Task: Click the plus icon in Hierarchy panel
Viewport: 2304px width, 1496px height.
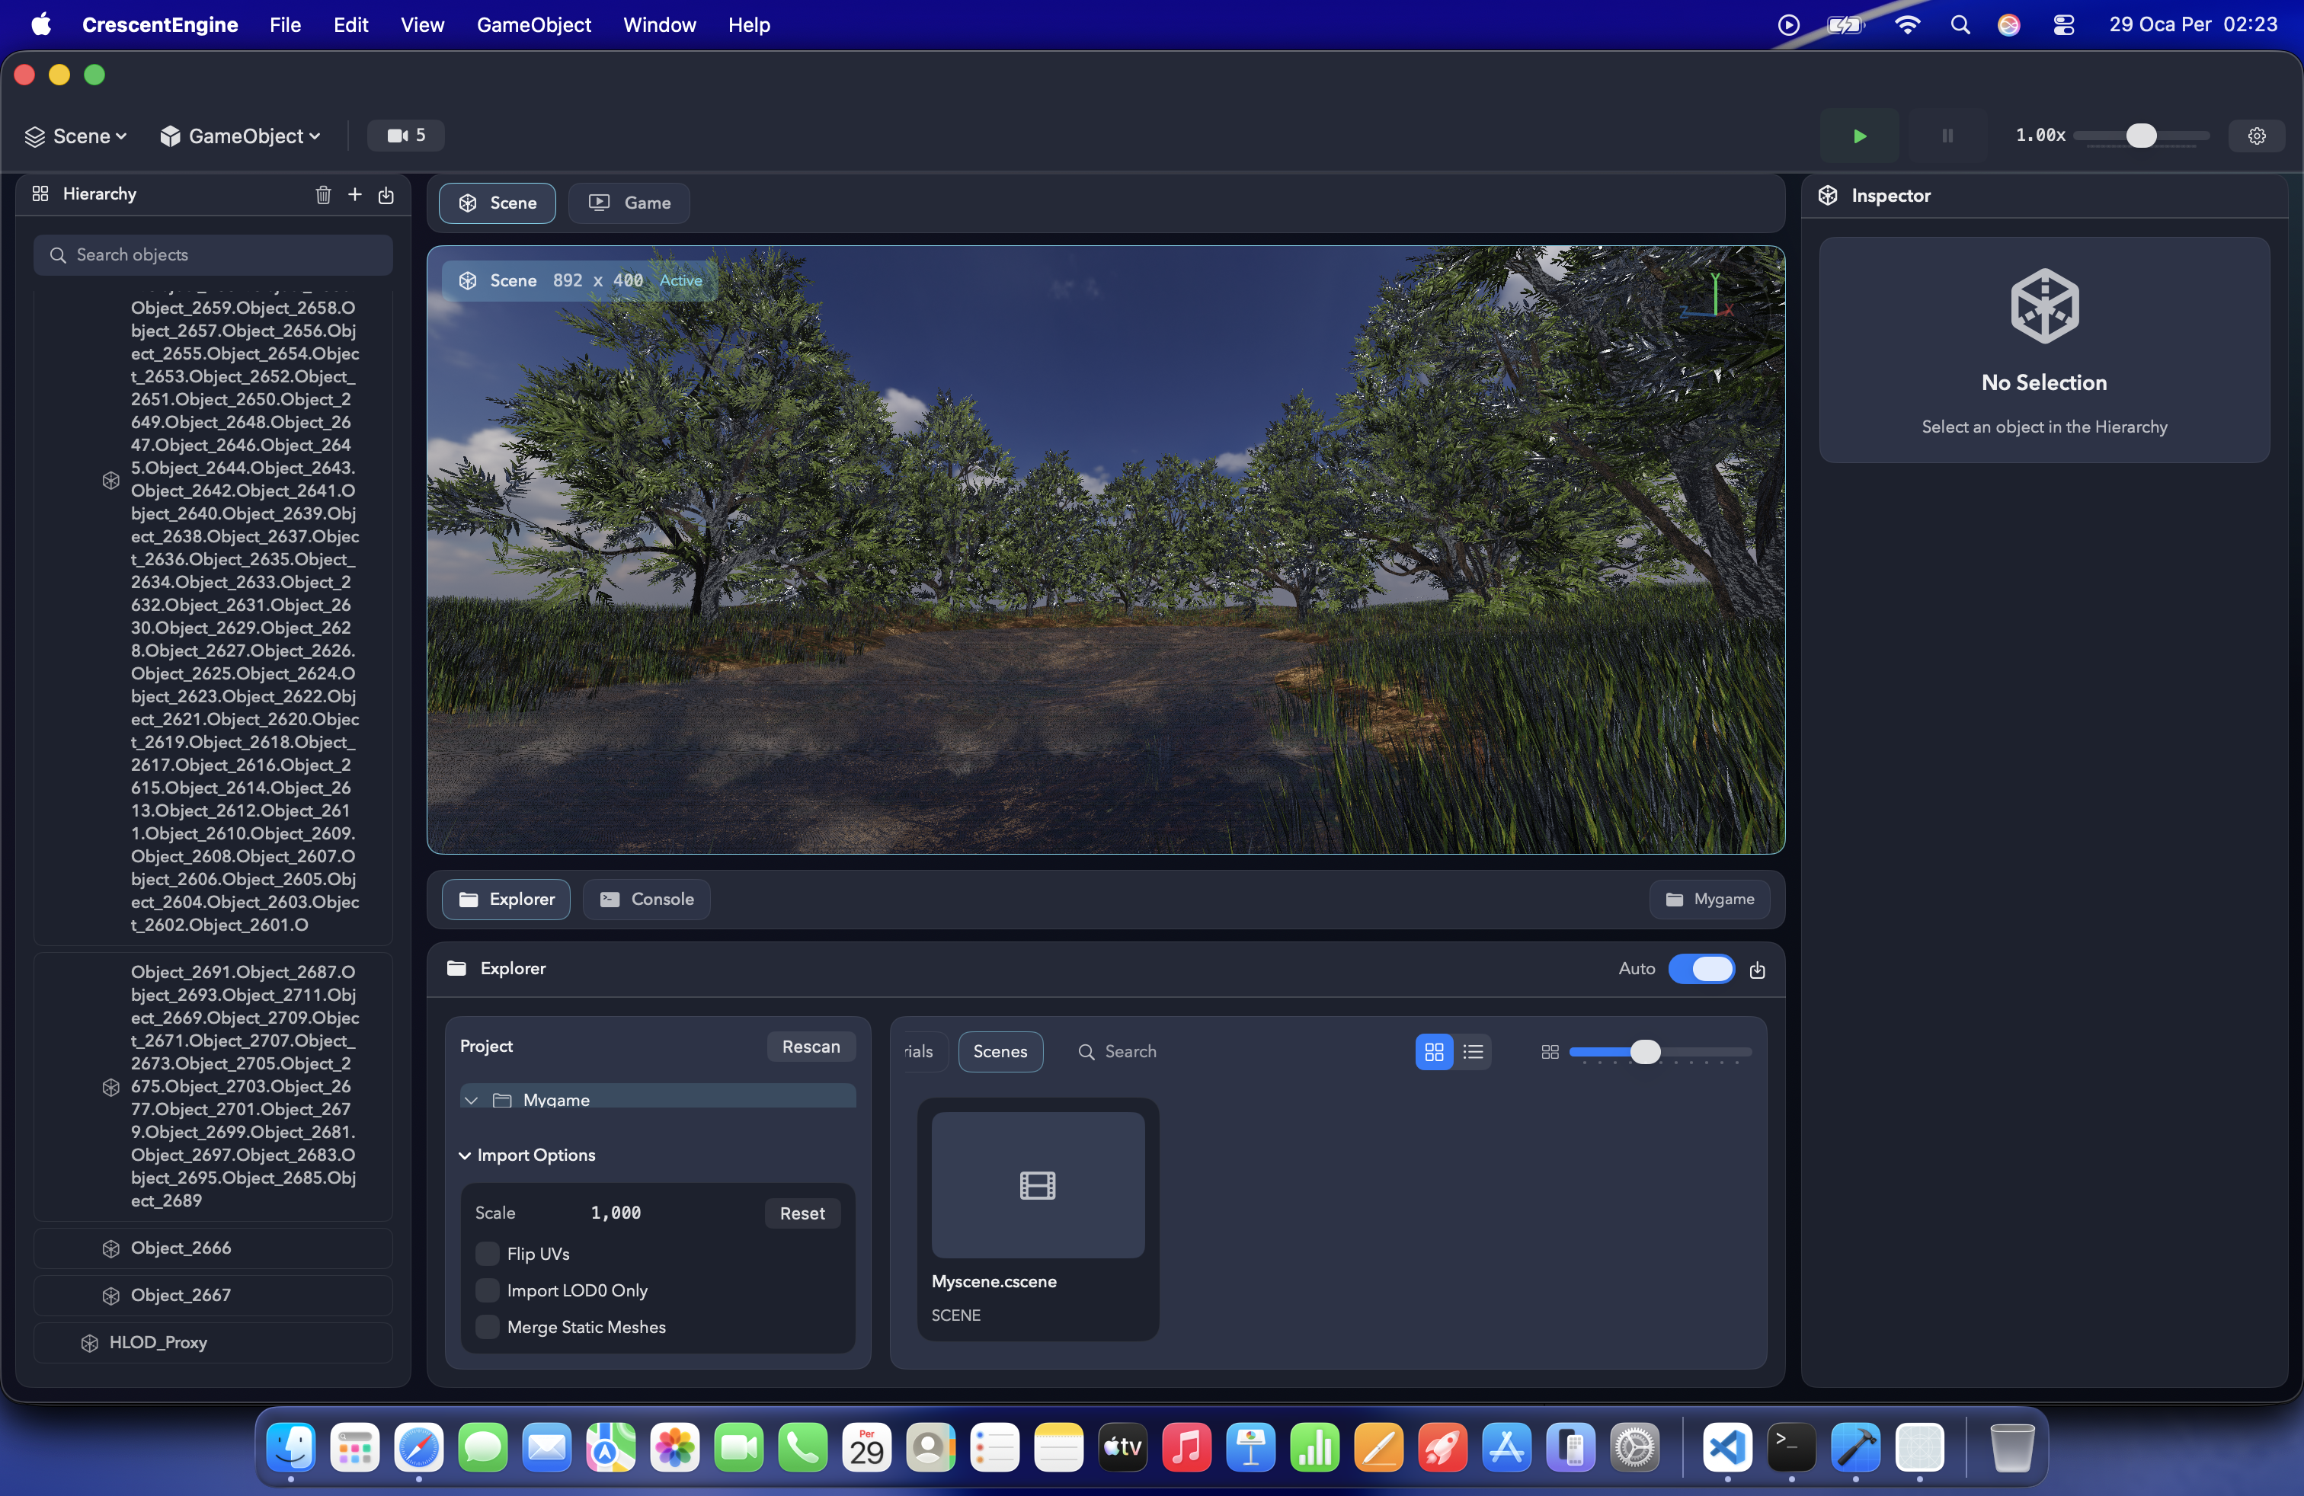Action: click(355, 194)
